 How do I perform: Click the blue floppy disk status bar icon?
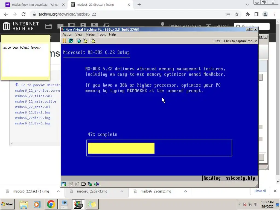(x=63, y=184)
